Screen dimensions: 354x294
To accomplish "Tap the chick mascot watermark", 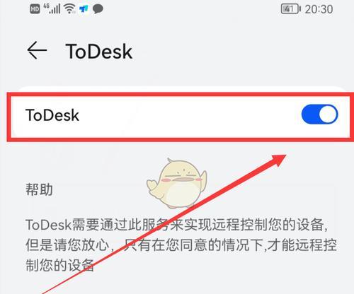I will tap(176, 183).
